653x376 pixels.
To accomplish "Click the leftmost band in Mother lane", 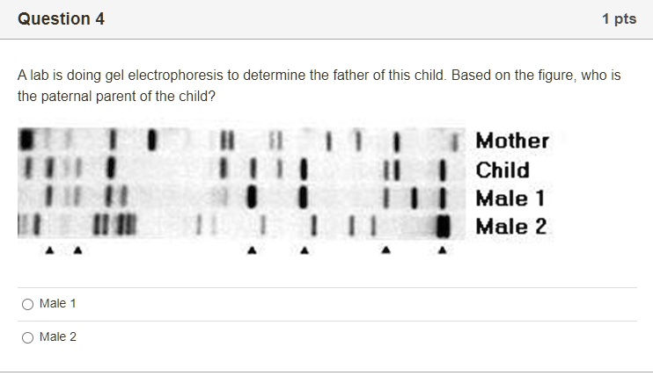I will [26, 140].
